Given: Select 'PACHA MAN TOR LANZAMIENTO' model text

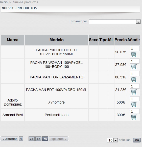Looking at the screenshot, I should (57, 77).
